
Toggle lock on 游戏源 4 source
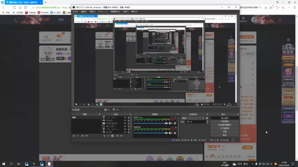coord(129,120)
